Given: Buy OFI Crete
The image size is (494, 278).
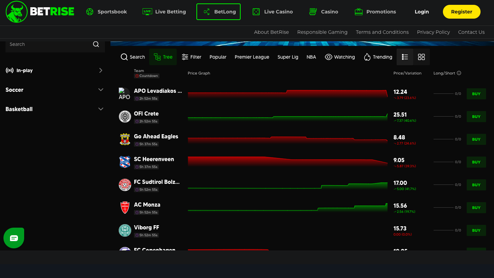Looking at the screenshot, I should click(x=476, y=117).
